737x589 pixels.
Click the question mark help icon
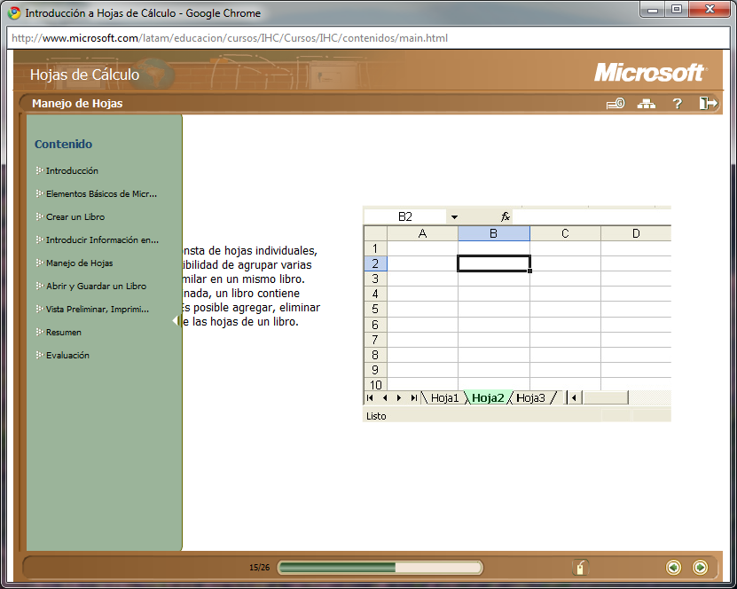click(677, 104)
